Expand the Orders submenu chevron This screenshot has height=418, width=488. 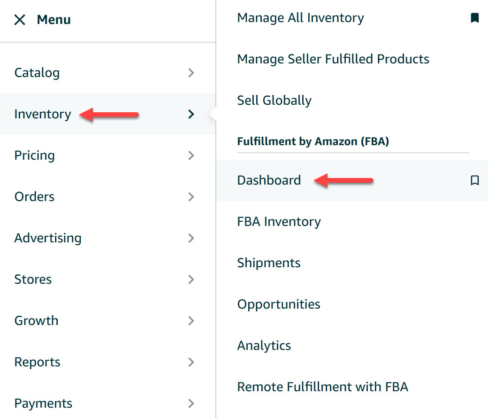point(191,197)
